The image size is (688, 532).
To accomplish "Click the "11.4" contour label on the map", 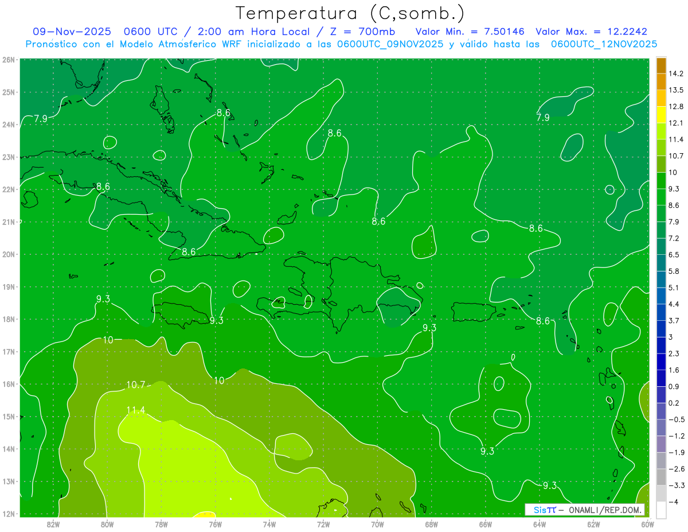I will (x=136, y=410).
